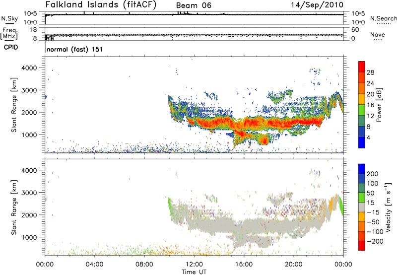Click the "12:00" time tick label
The width and height of the screenshot is (397, 275).
click(194, 265)
